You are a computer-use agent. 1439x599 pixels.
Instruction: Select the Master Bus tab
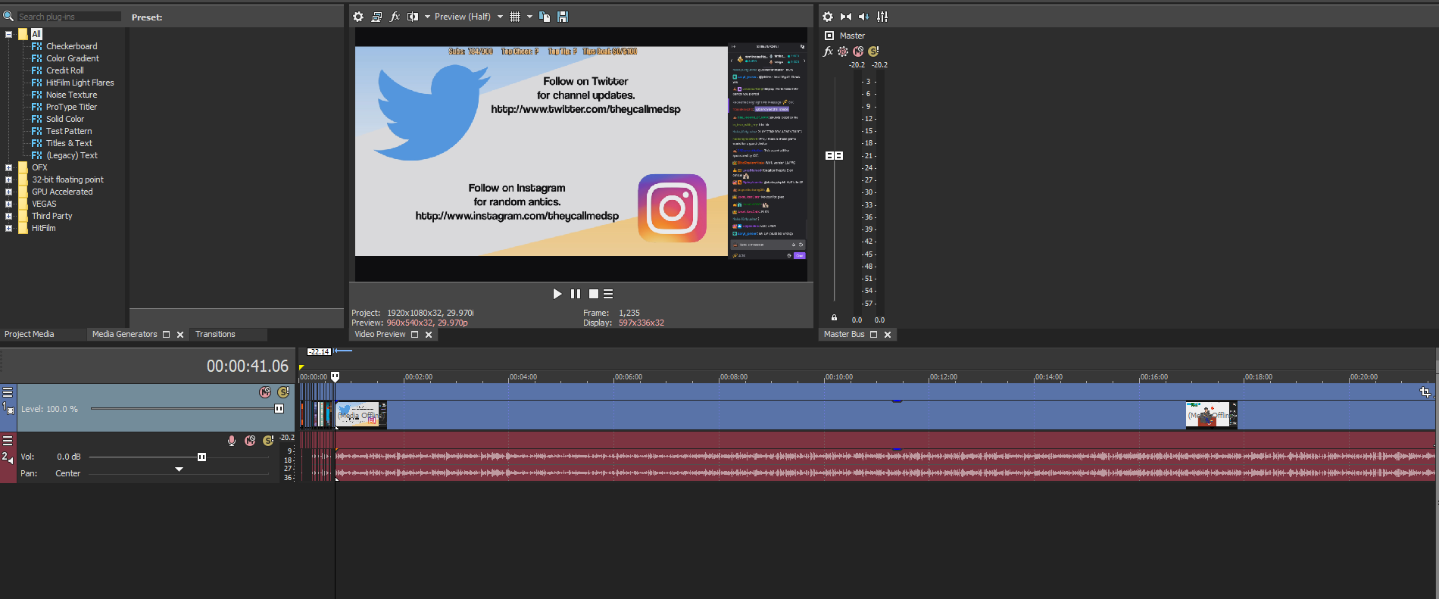coord(844,334)
